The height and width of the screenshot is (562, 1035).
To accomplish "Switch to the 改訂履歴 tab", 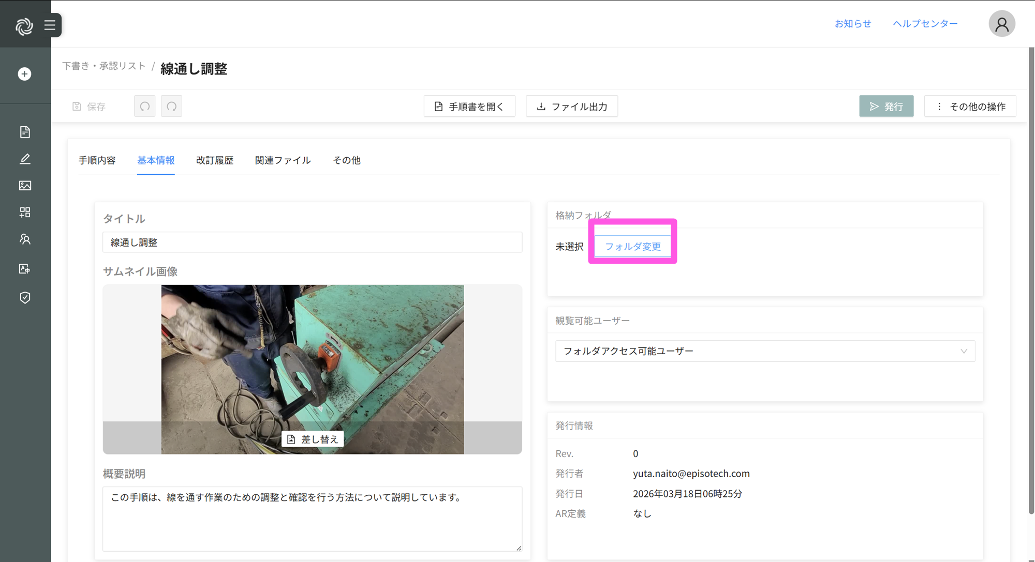I will coord(215,160).
